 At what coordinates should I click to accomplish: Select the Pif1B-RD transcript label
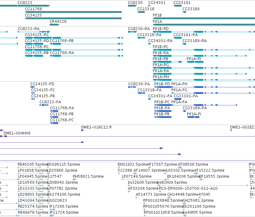click(161, 29)
